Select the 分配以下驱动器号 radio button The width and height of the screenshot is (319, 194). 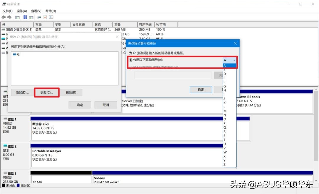tap(131, 60)
